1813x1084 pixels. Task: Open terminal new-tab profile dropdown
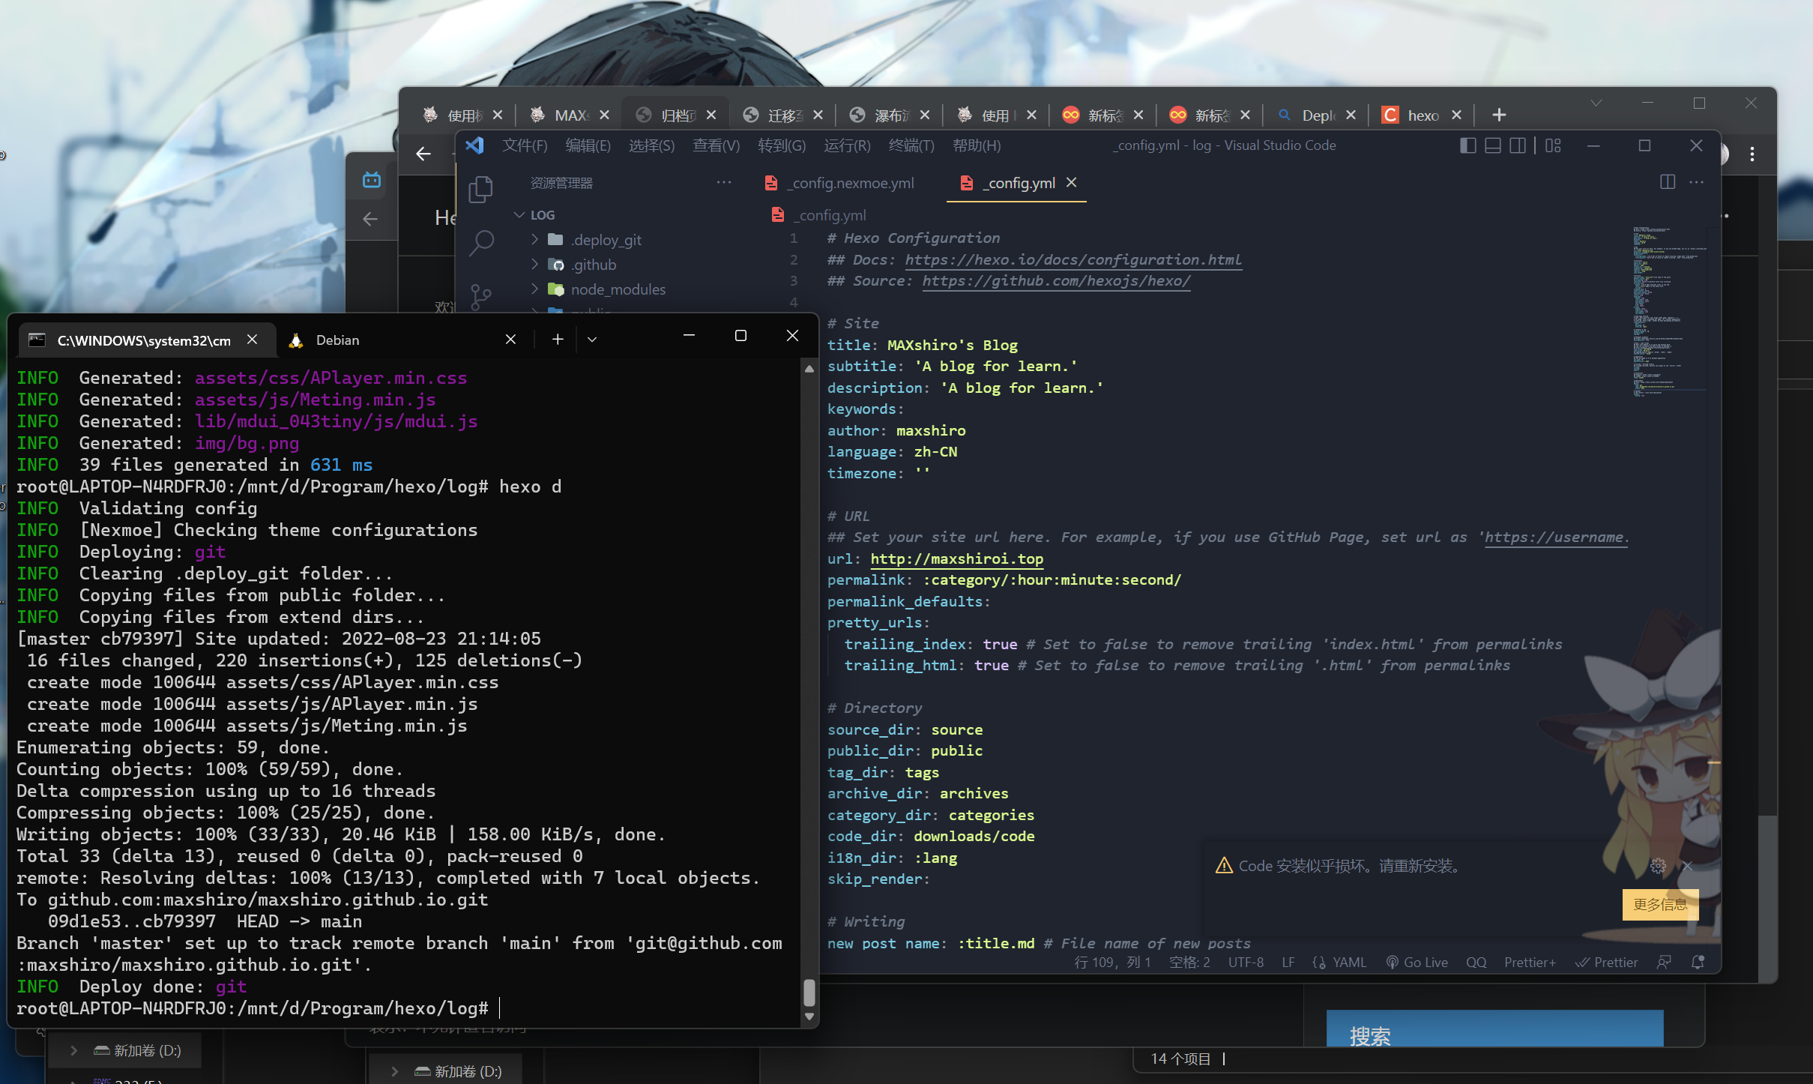[x=592, y=340]
